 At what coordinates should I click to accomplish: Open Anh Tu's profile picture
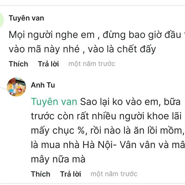pyautogui.click(x=16, y=87)
